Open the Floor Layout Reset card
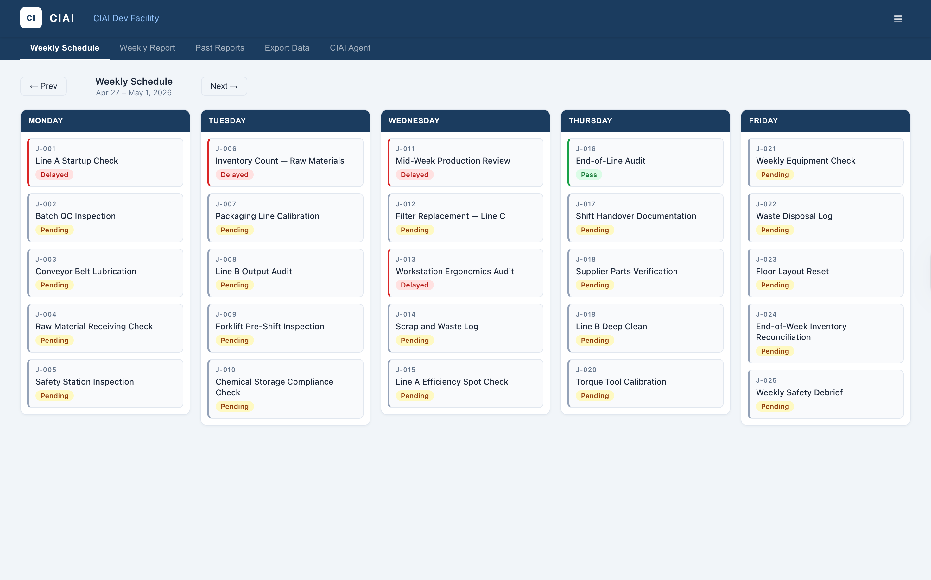The width and height of the screenshot is (931, 580). 826,273
